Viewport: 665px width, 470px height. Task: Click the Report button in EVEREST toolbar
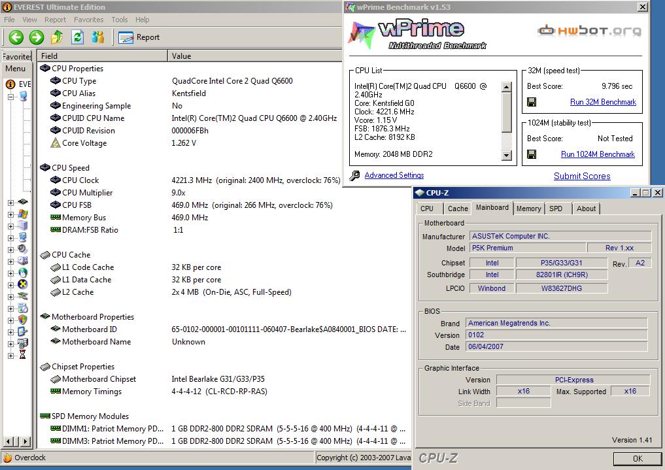click(139, 37)
